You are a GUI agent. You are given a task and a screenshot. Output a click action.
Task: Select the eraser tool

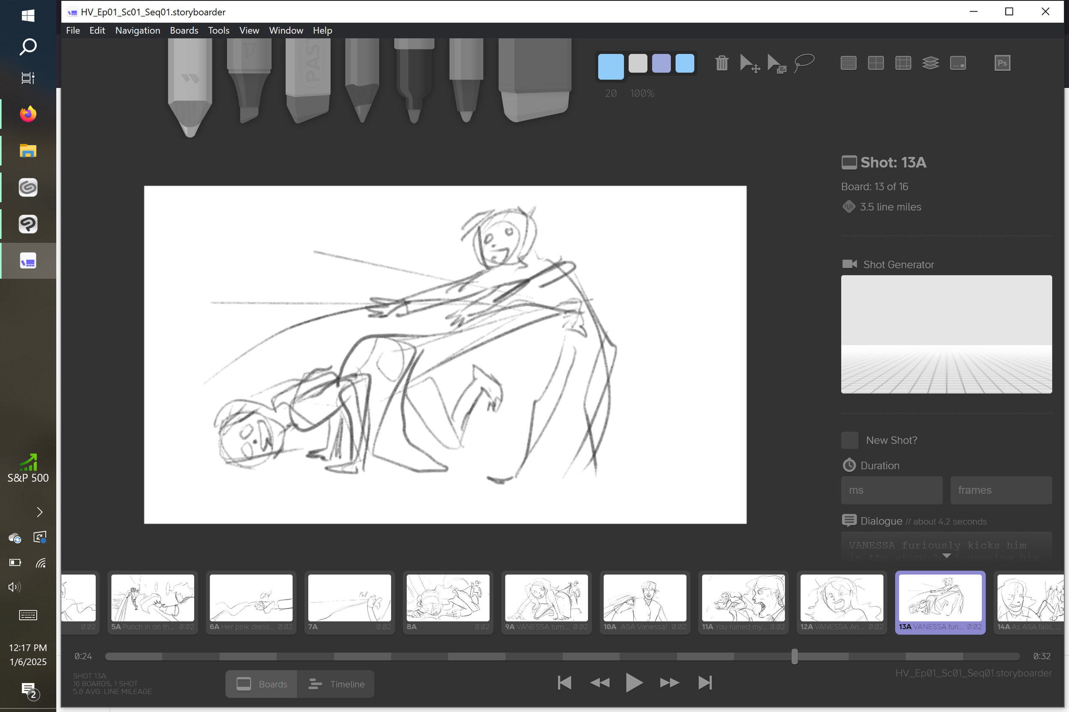tap(534, 79)
